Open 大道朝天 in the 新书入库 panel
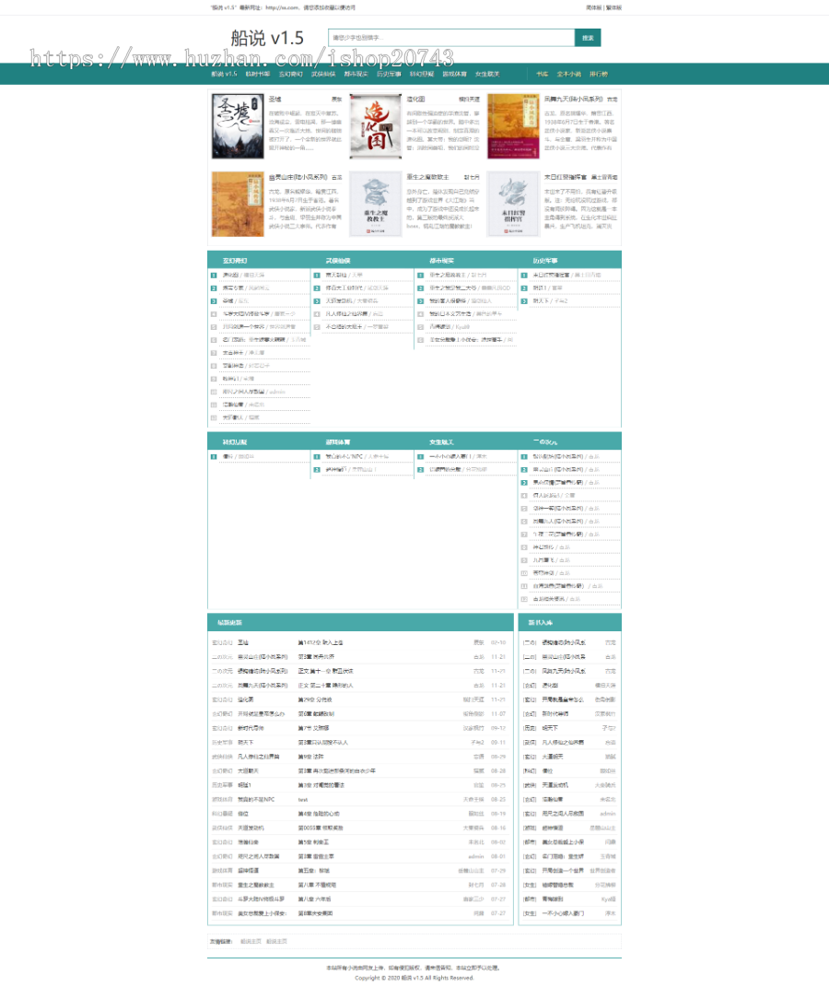The image size is (829, 987). tap(553, 758)
